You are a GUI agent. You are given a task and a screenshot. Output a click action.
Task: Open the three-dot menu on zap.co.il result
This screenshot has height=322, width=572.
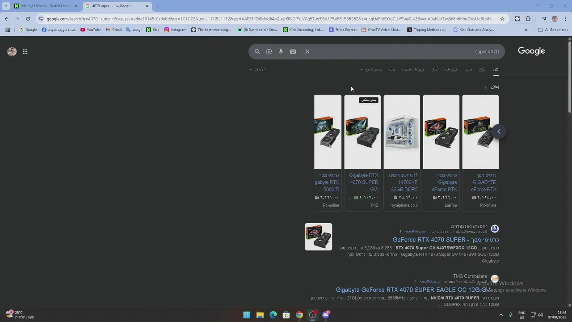click(x=400, y=232)
